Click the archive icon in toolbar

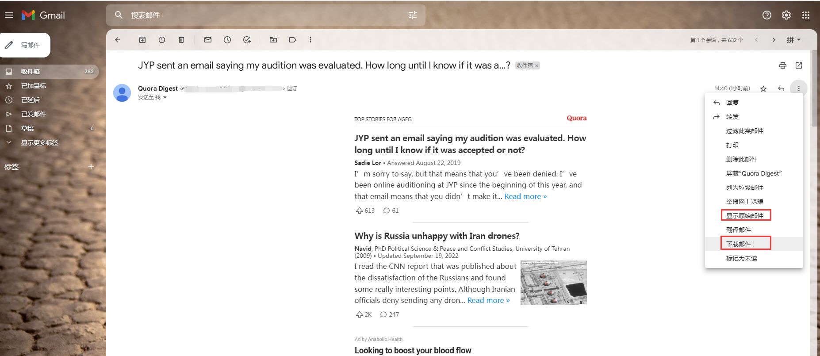(x=142, y=40)
